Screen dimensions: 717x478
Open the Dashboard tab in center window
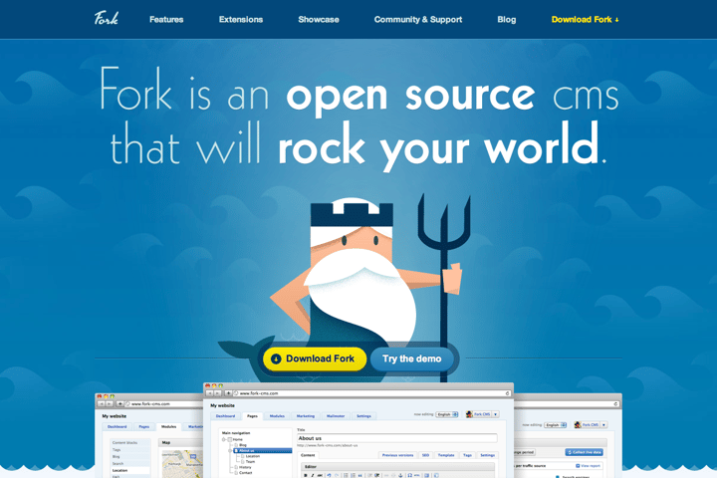(225, 416)
